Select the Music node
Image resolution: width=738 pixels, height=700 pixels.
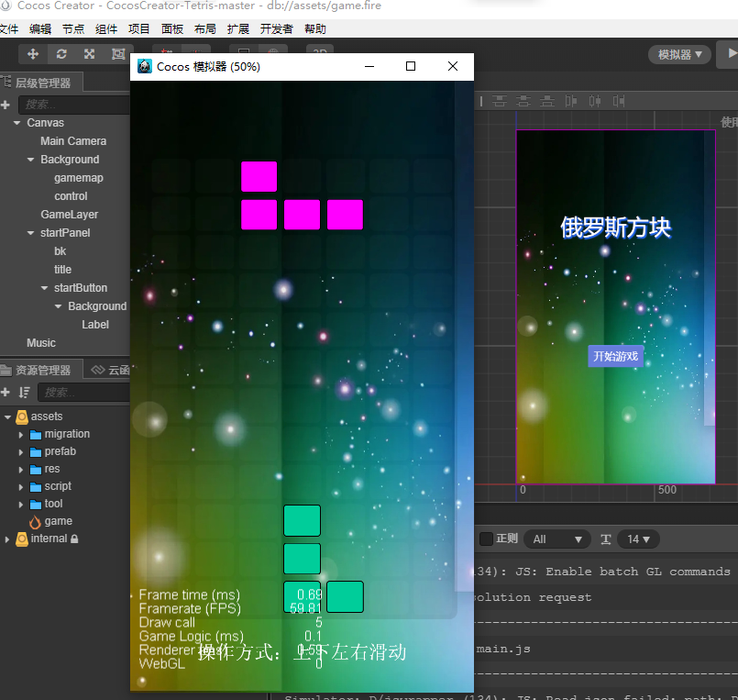[41, 343]
